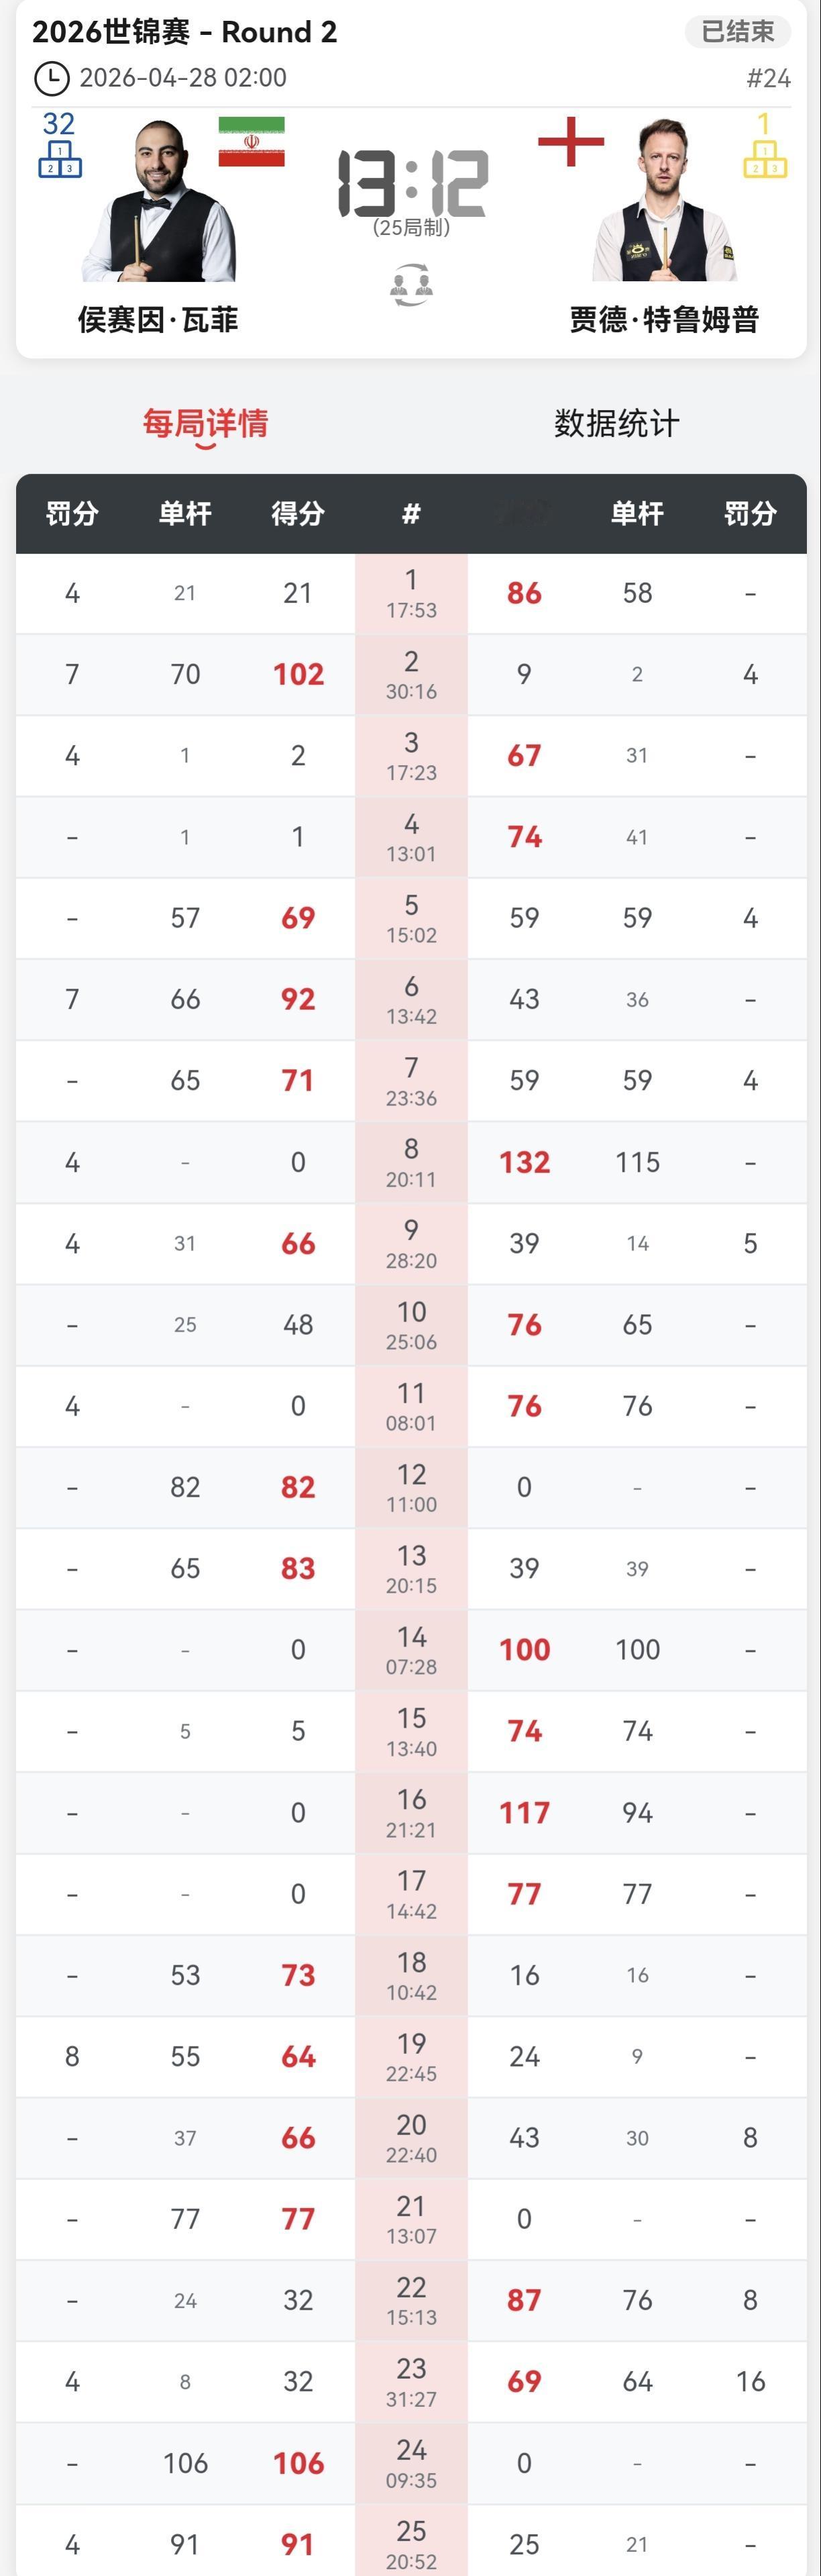Tap the Iran flag icon
Screen dimensions: 821x2576
(x=252, y=142)
